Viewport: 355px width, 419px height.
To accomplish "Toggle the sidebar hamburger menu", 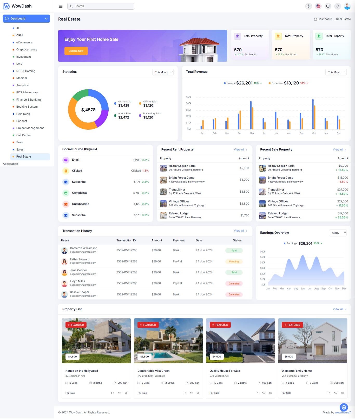I will coord(61,6).
